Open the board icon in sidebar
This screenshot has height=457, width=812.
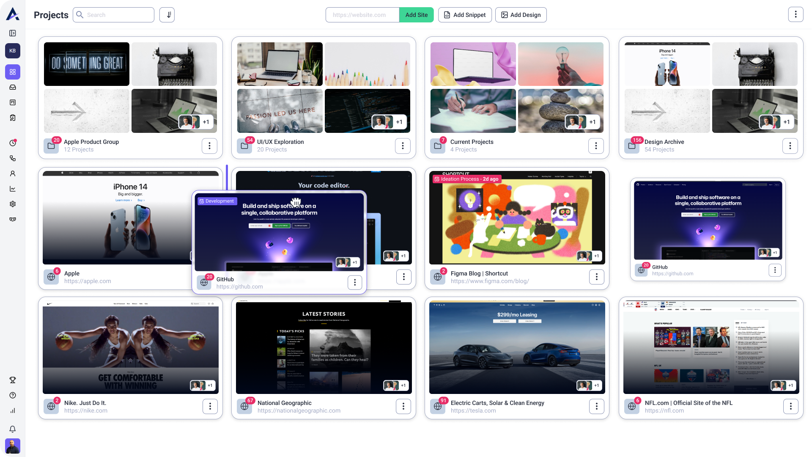[x=13, y=102]
